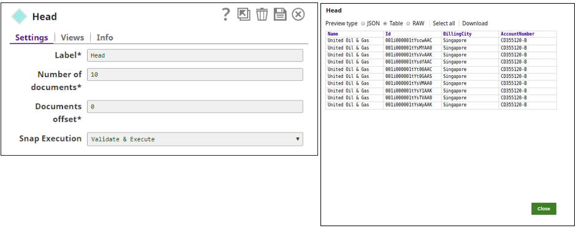Select the Id cell 001i000001tYt06AAC
Image resolution: width=576 pixels, height=228 pixels.
click(412, 69)
